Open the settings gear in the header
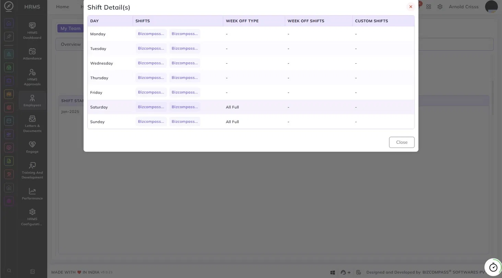Image resolution: width=502 pixels, height=278 pixels. click(440, 7)
